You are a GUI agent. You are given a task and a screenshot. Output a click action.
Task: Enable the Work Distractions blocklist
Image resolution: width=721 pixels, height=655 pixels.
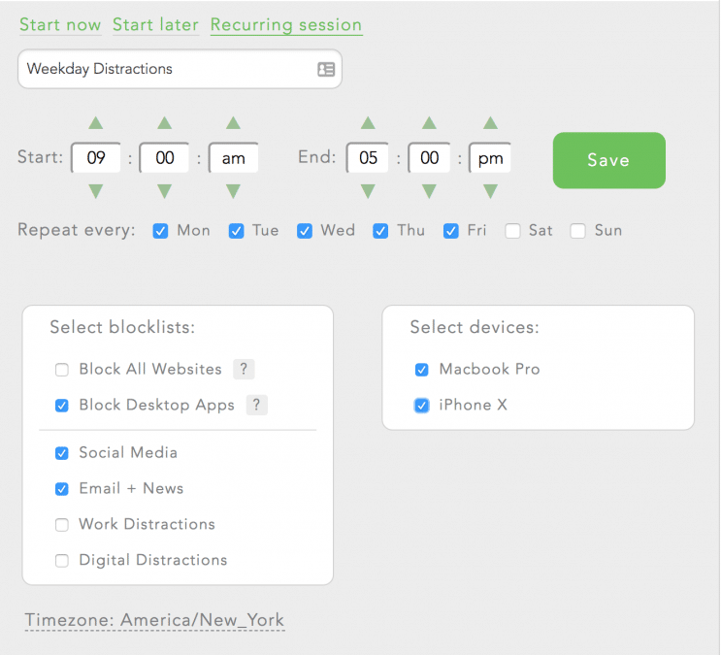point(62,525)
